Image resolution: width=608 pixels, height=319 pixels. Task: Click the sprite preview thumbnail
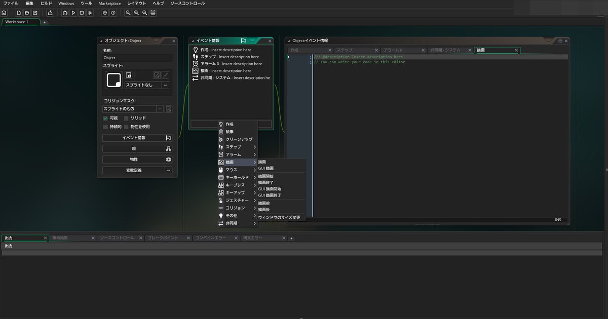114,80
